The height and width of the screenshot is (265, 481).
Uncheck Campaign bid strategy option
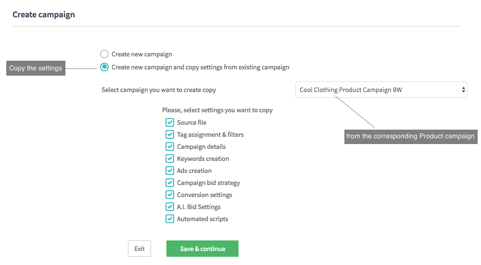[169, 183]
